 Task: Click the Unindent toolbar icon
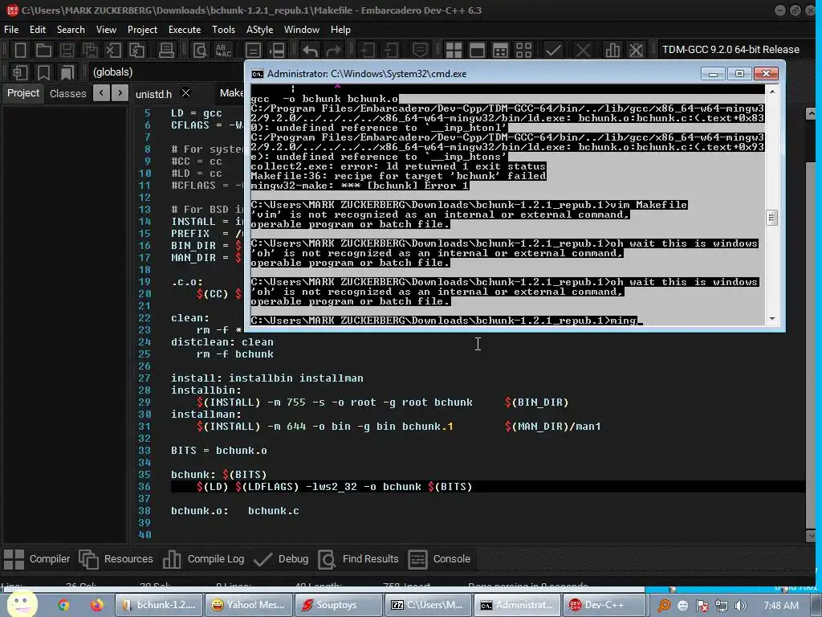(x=391, y=51)
